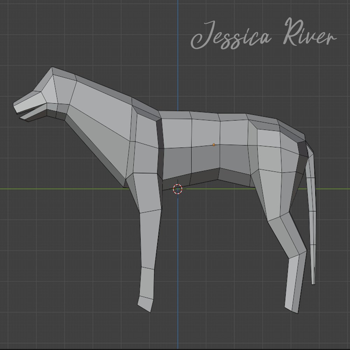
Task: Click the dog model's open snout
Action: [x=30, y=106]
